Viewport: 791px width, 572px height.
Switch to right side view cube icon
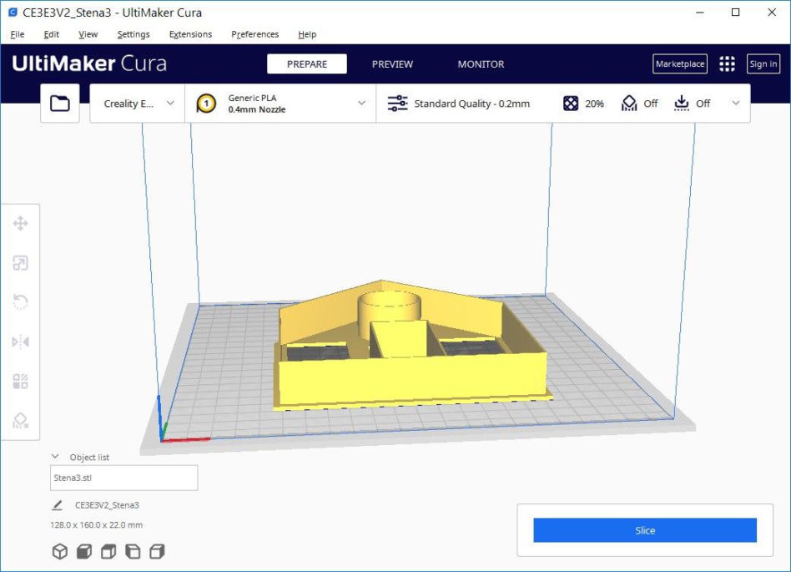pyautogui.click(x=157, y=551)
